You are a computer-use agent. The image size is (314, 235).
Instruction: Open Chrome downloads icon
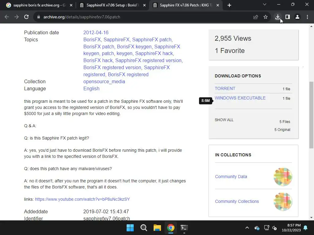[x=278, y=17]
